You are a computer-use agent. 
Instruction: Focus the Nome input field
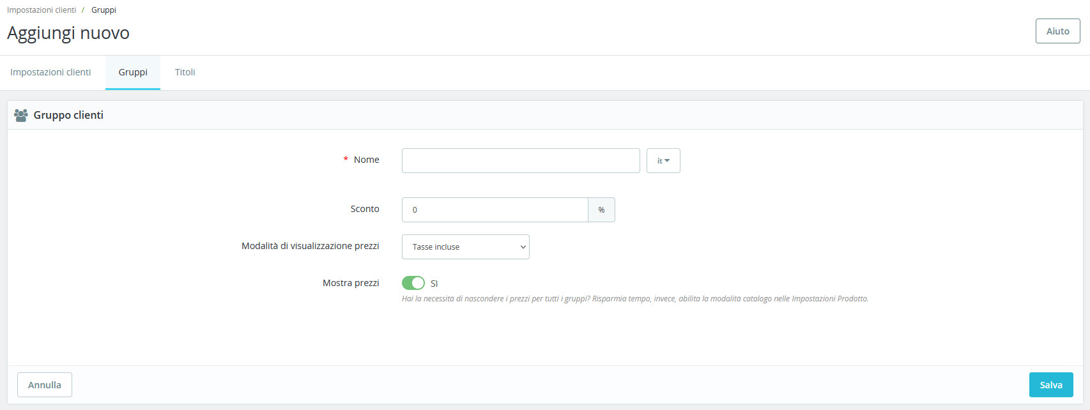[x=521, y=161]
